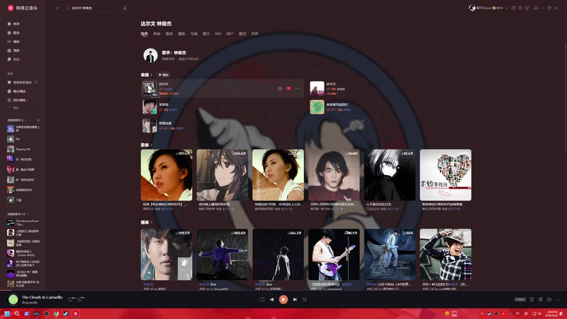Viewport: 567px width, 319px height.
Task: Go back with the arrow beside search
Action: pyautogui.click(x=57, y=8)
